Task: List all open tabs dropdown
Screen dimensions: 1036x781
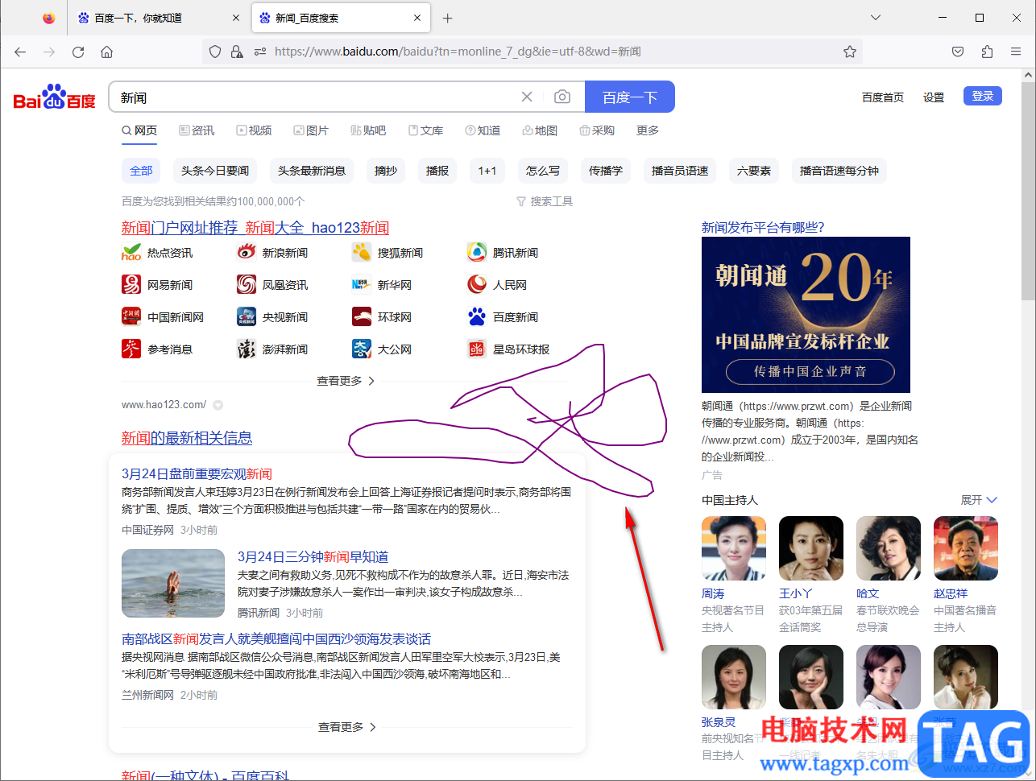Action: point(876,18)
